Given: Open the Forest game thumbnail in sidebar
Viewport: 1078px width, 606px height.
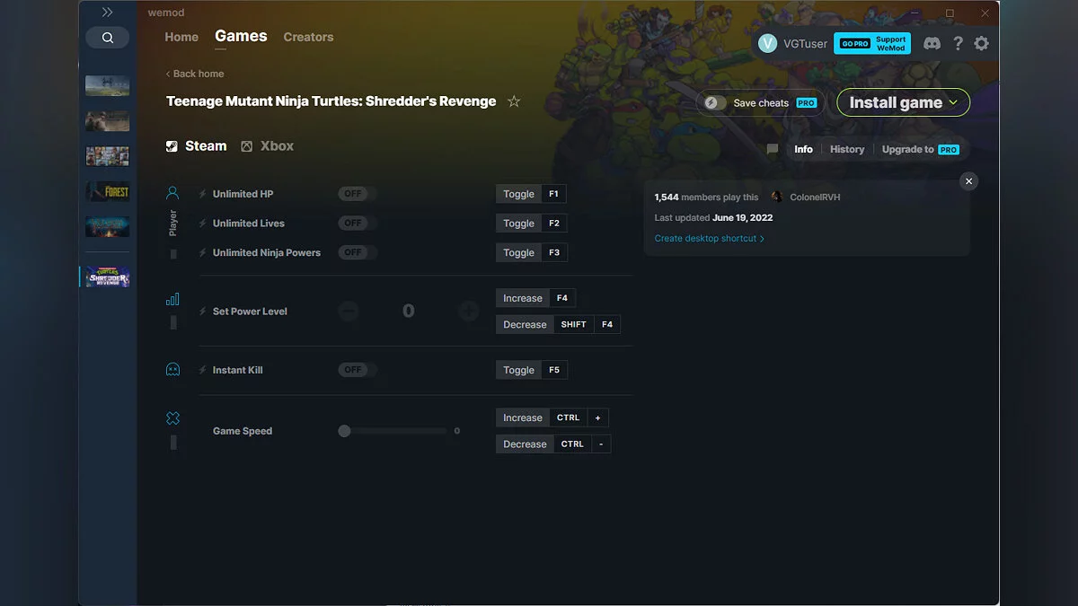Looking at the screenshot, I should pyautogui.click(x=108, y=191).
